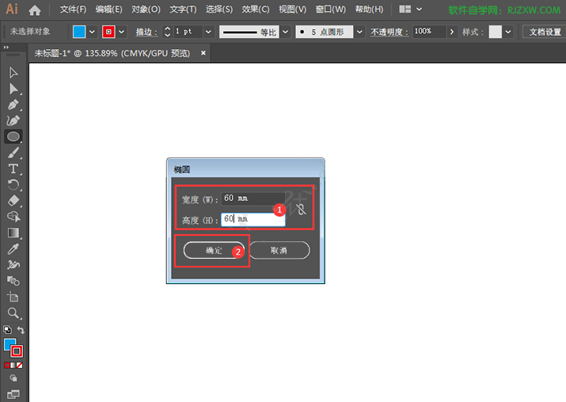Click the drawing mode icon
Viewport: 566px width, 402px height.
pyautogui.click(x=13, y=377)
